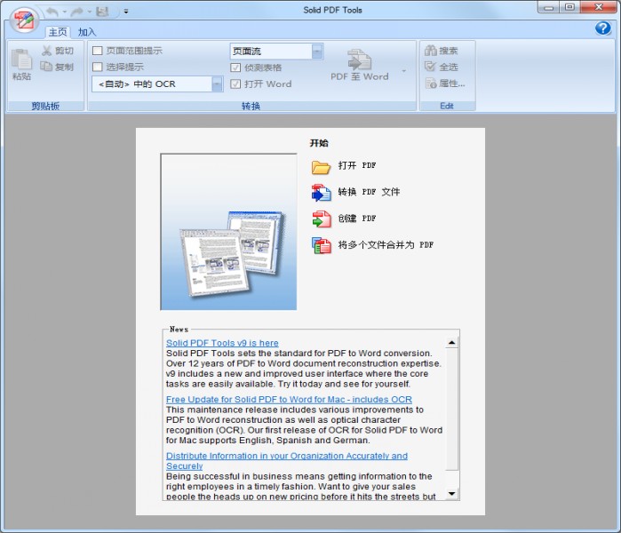Click the 剪切 scissors icon
Viewport: 621px width, 533px height.
[47, 51]
